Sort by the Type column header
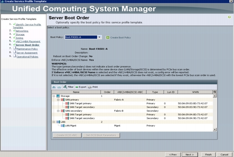The image size is (234, 157). pyautogui.click(x=155, y=92)
